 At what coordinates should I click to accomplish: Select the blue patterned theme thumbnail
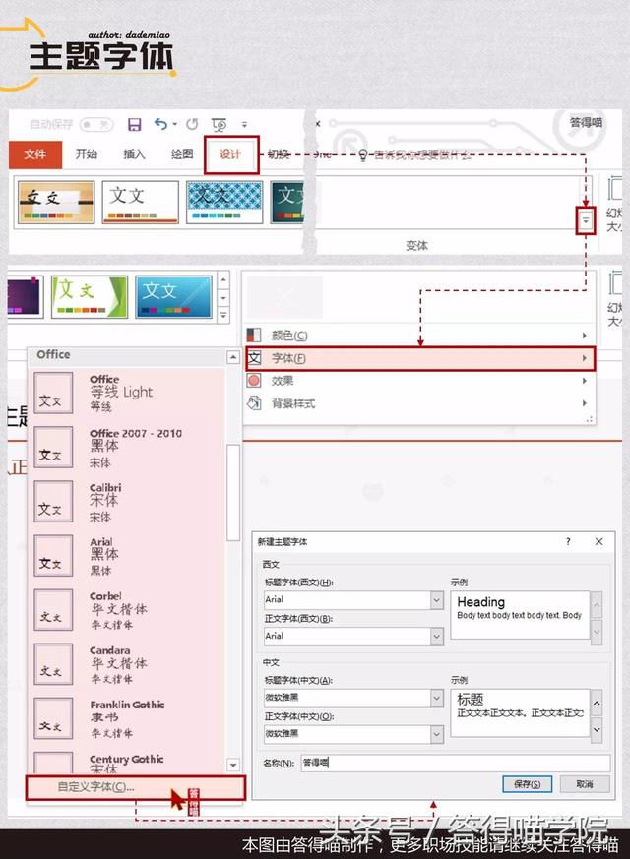click(x=224, y=202)
